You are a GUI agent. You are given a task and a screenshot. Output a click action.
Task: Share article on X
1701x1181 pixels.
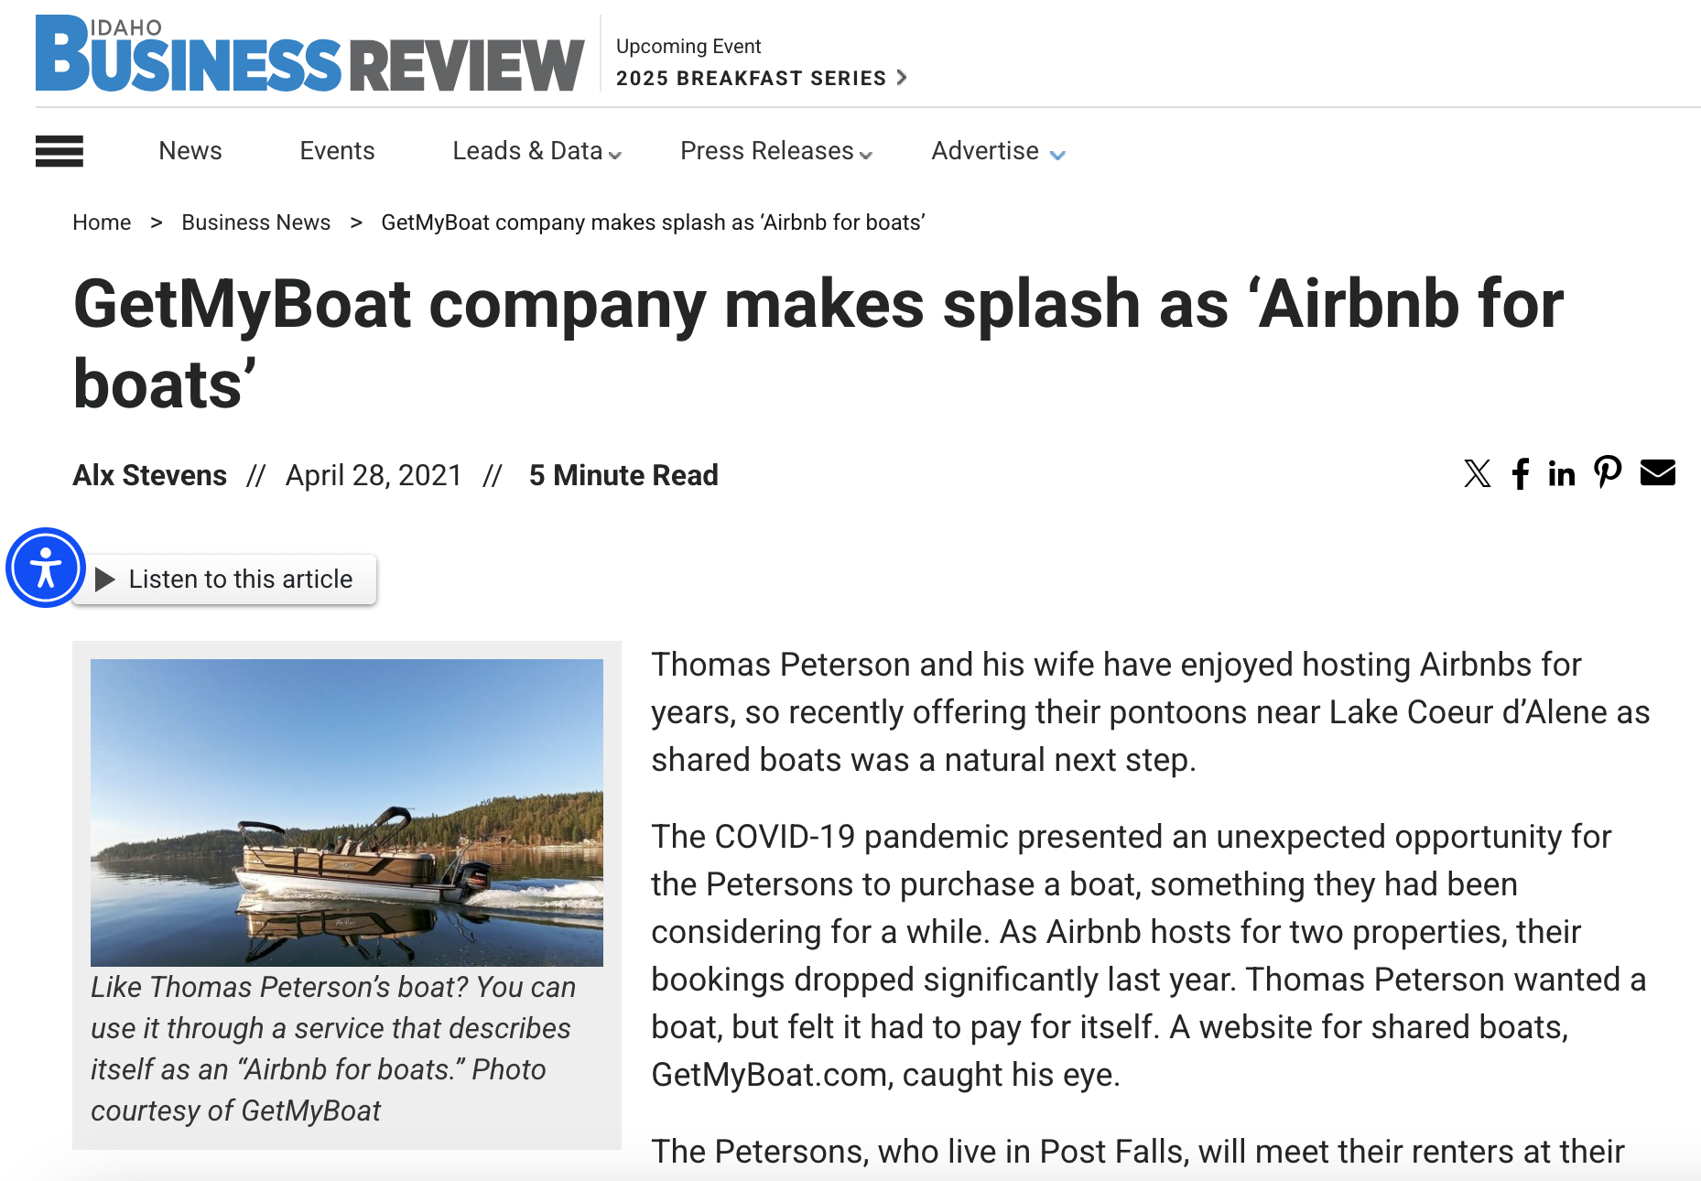tap(1477, 473)
